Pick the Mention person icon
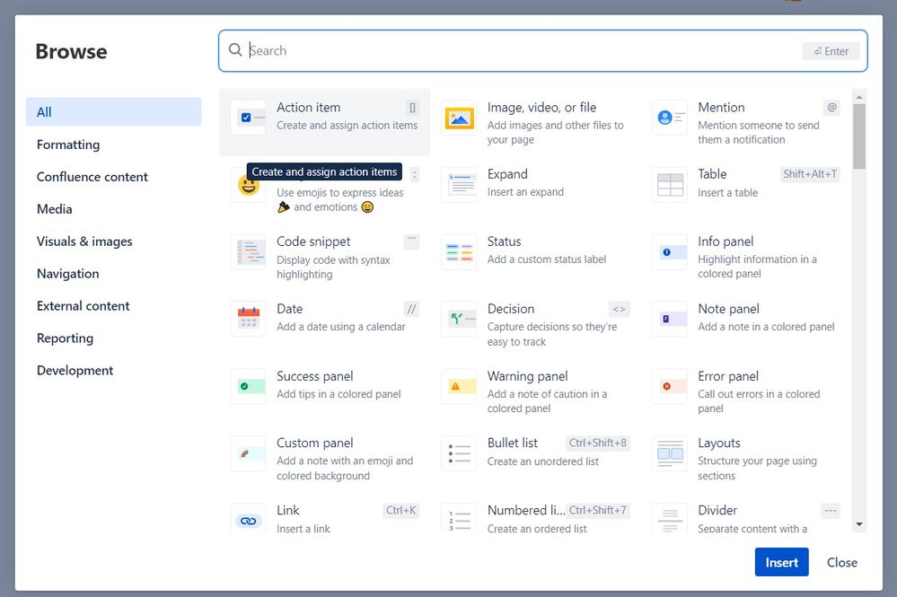 (669, 118)
